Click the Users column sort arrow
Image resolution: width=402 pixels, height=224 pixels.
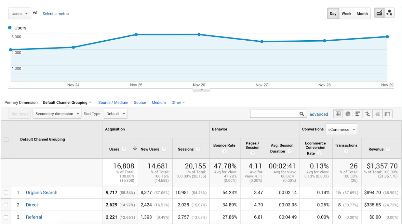(135, 149)
